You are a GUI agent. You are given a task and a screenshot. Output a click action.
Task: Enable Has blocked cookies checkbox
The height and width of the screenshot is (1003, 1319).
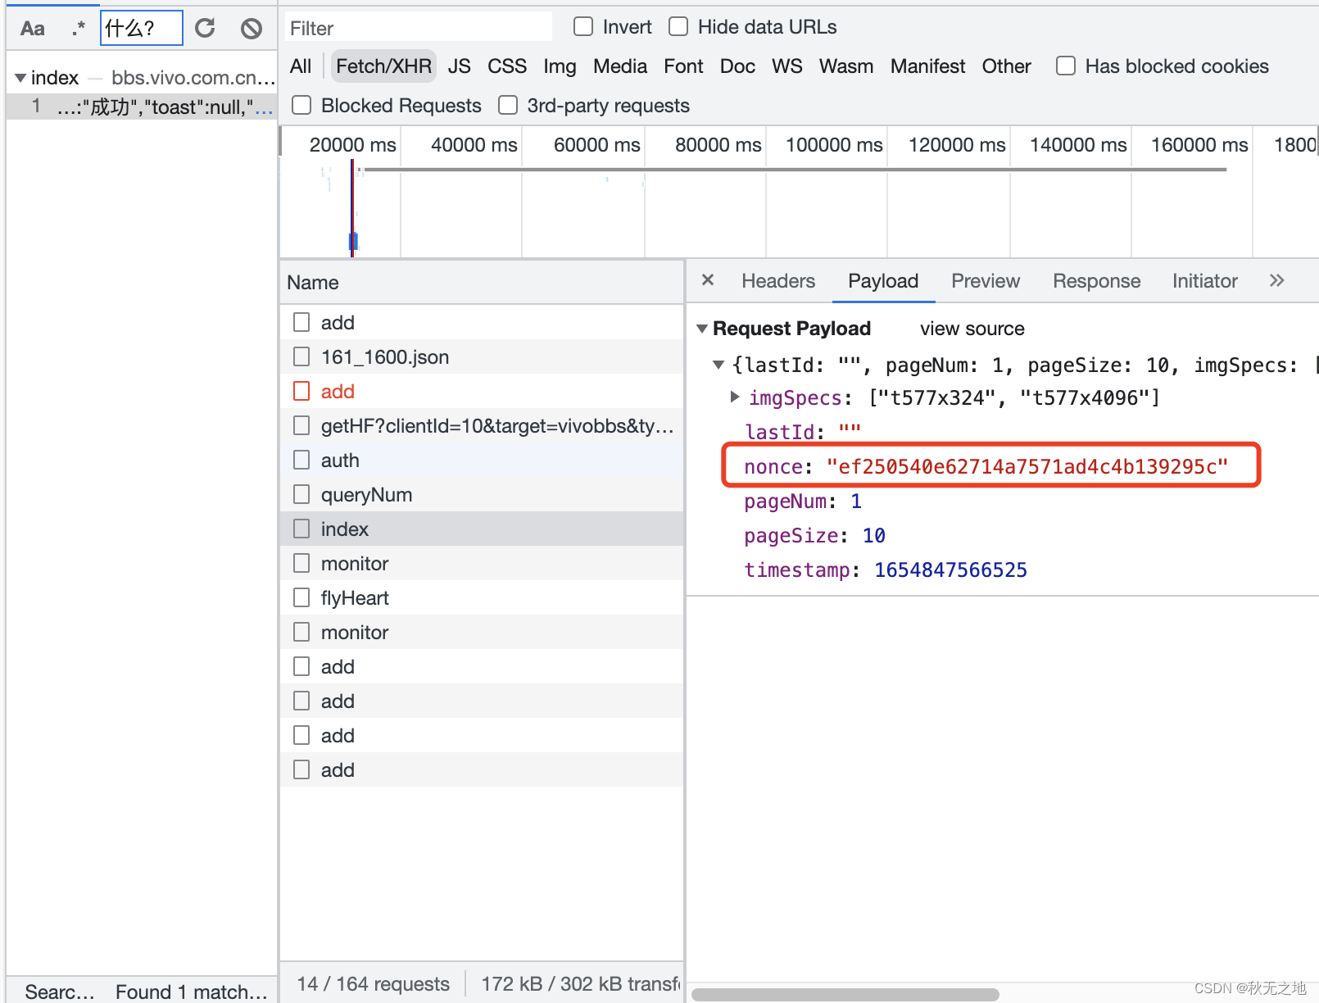(1066, 66)
